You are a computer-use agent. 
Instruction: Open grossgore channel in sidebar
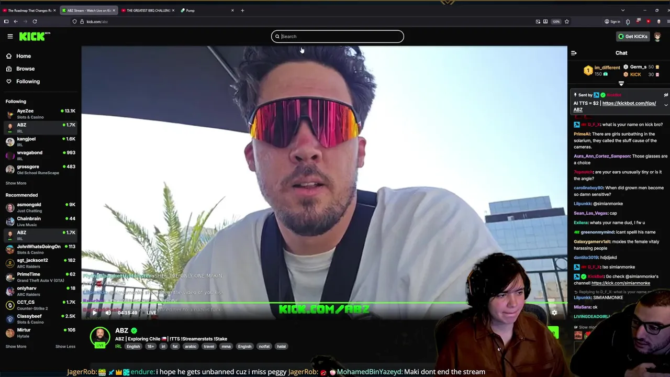40,169
